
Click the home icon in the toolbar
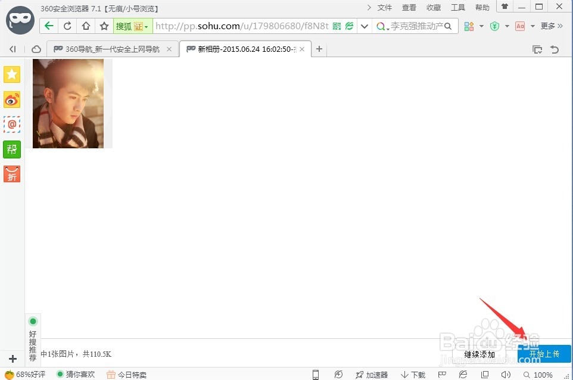(x=85, y=26)
